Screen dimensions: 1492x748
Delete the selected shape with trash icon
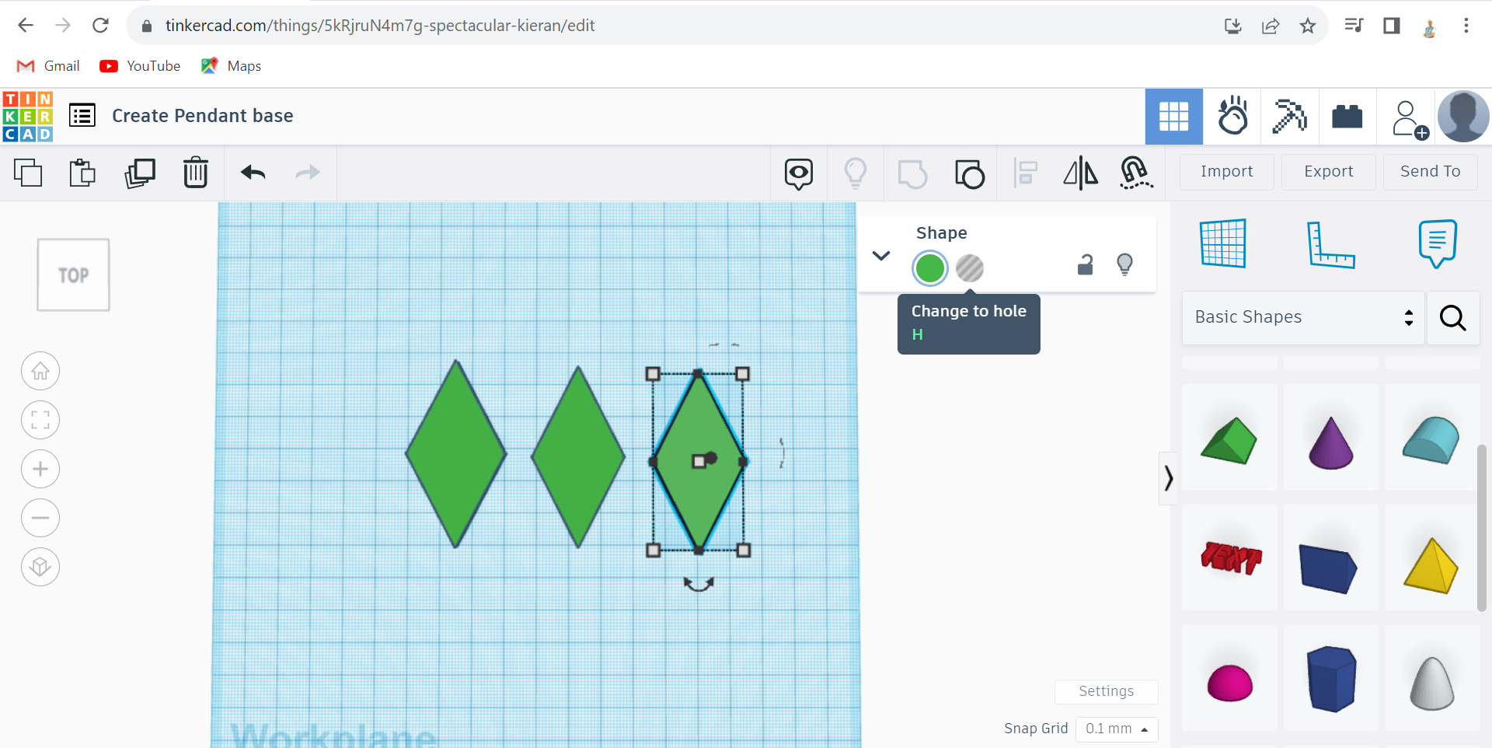tap(196, 173)
